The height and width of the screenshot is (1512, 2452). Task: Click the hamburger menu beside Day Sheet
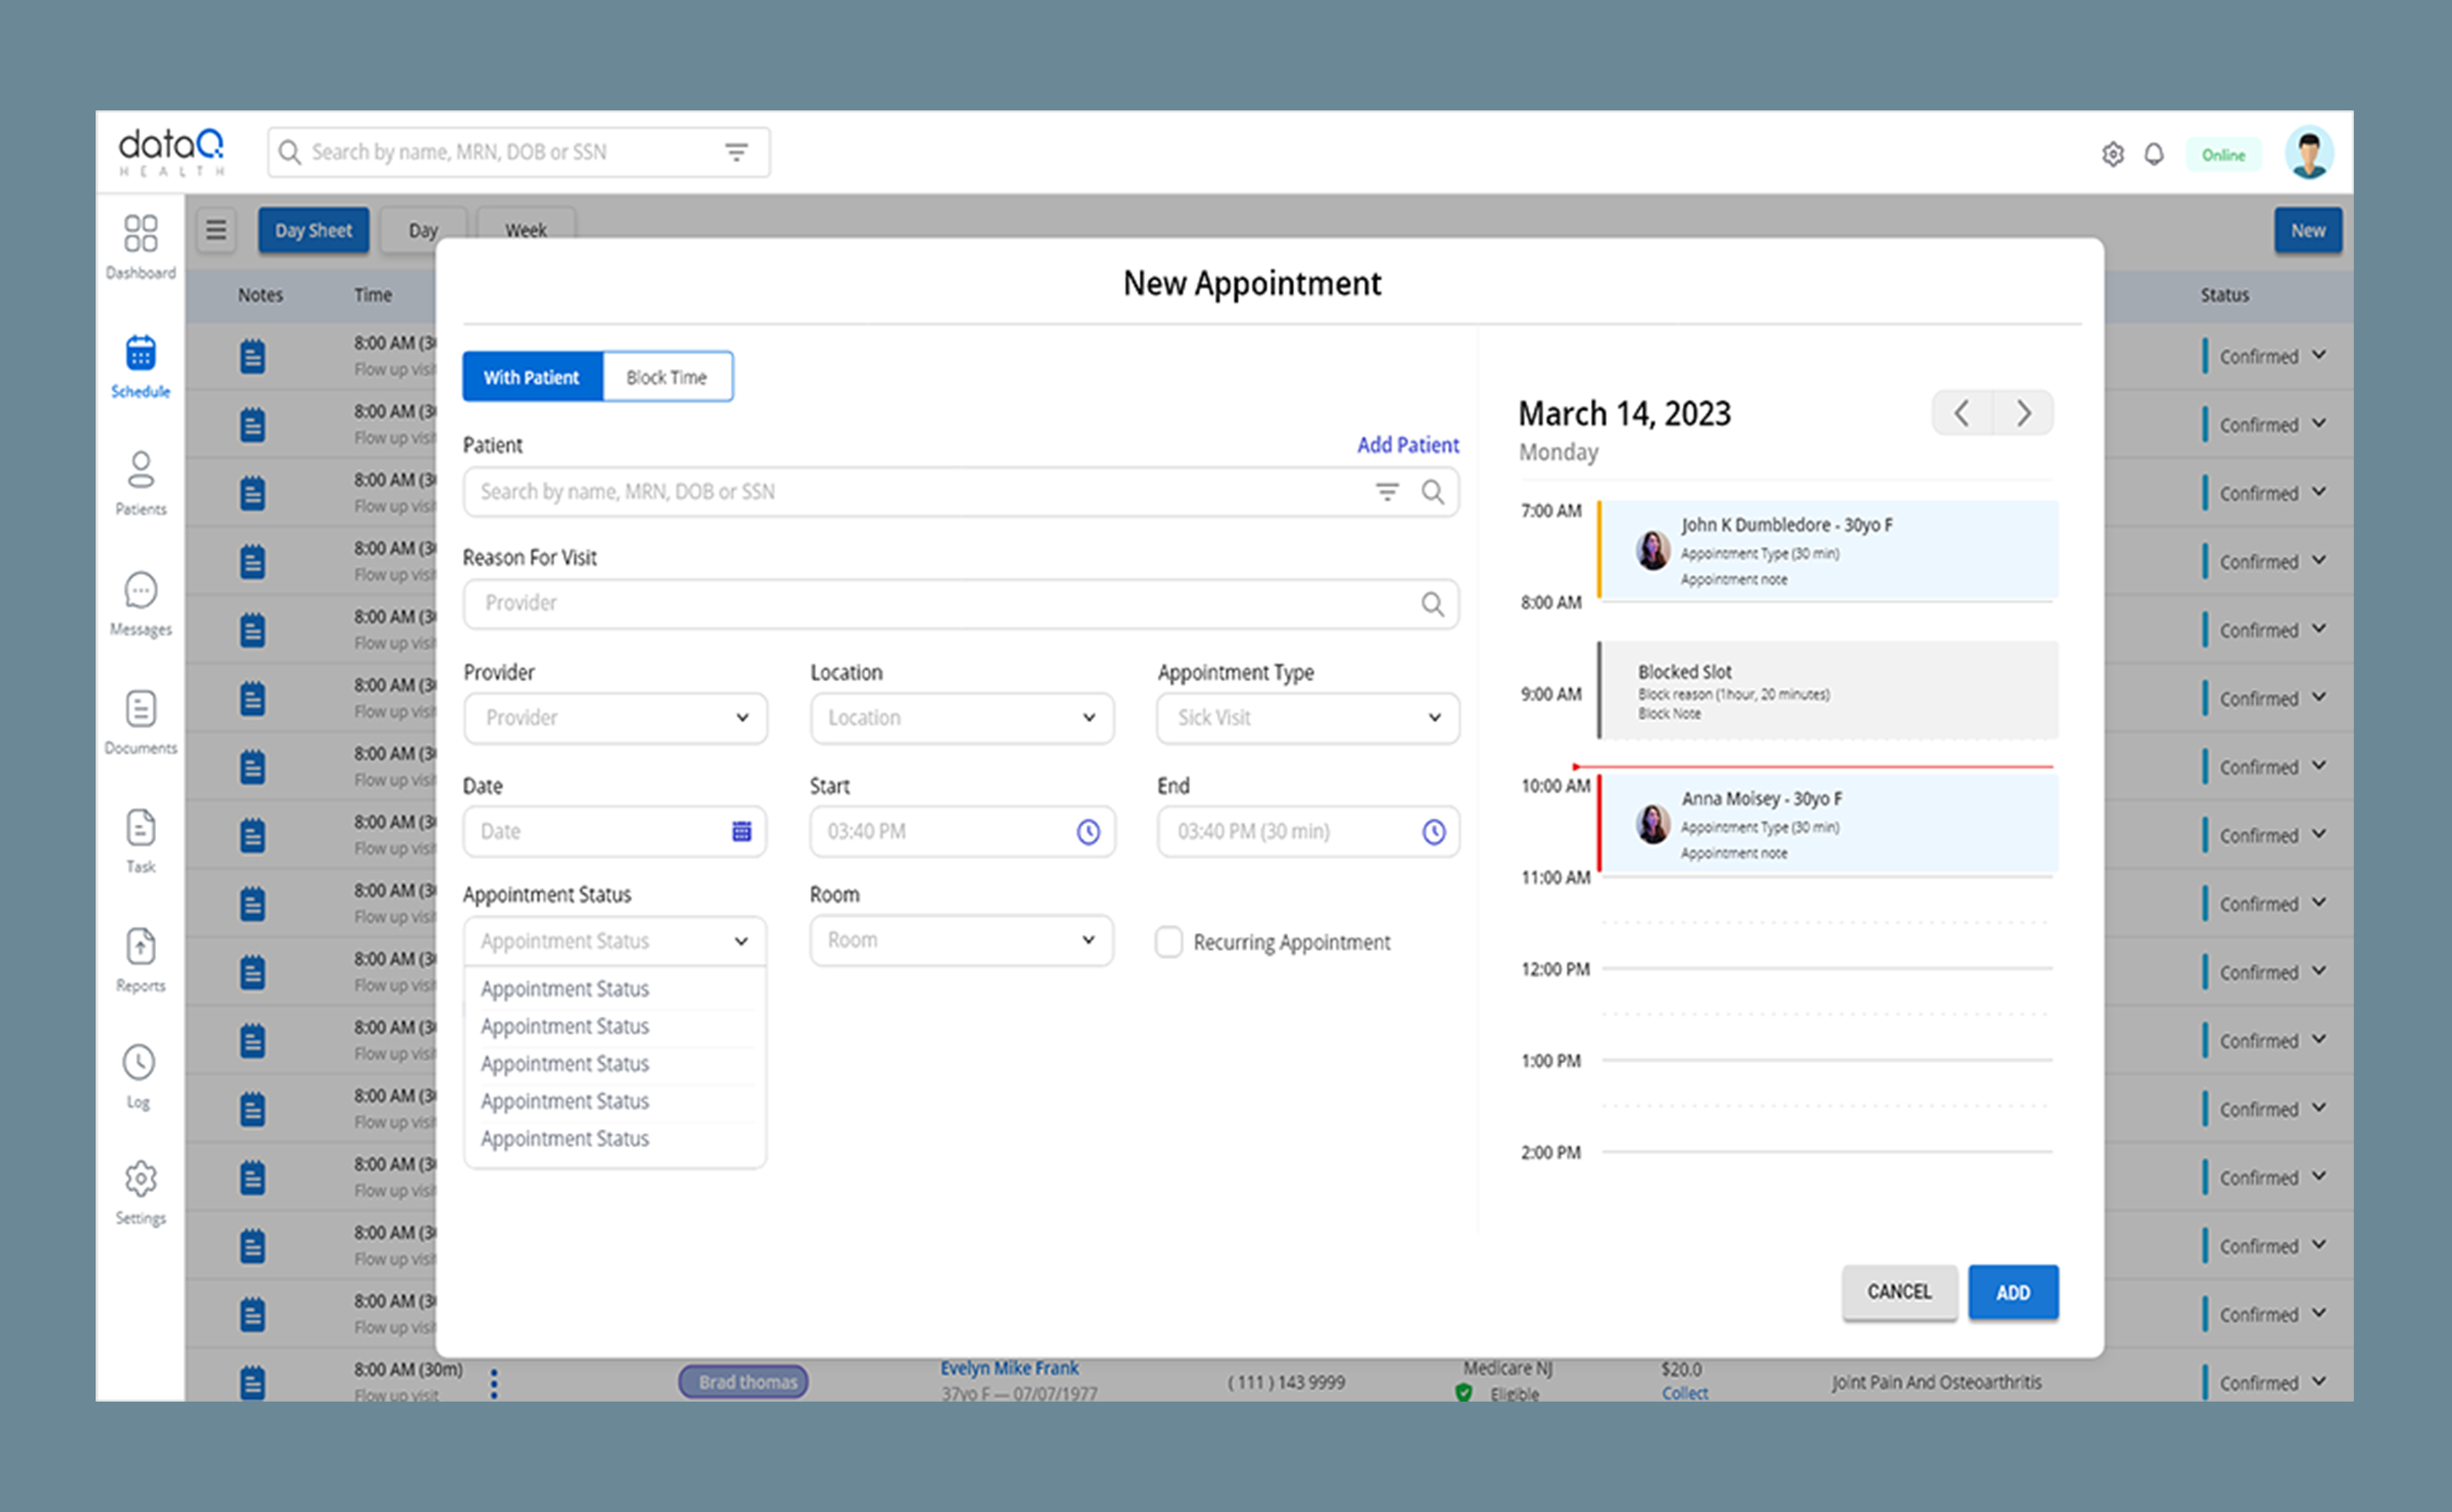coord(216,230)
